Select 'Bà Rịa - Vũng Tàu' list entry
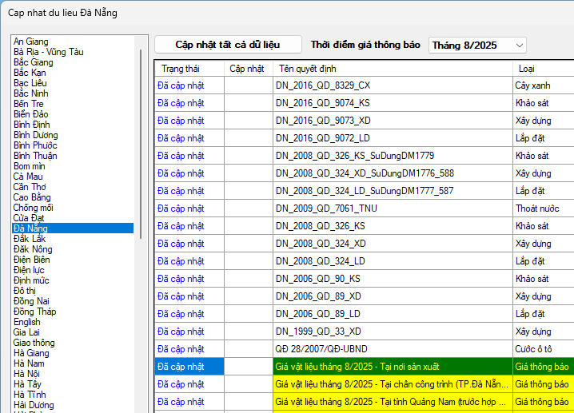This screenshot has width=574, height=413. pyautogui.click(x=48, y=52)
